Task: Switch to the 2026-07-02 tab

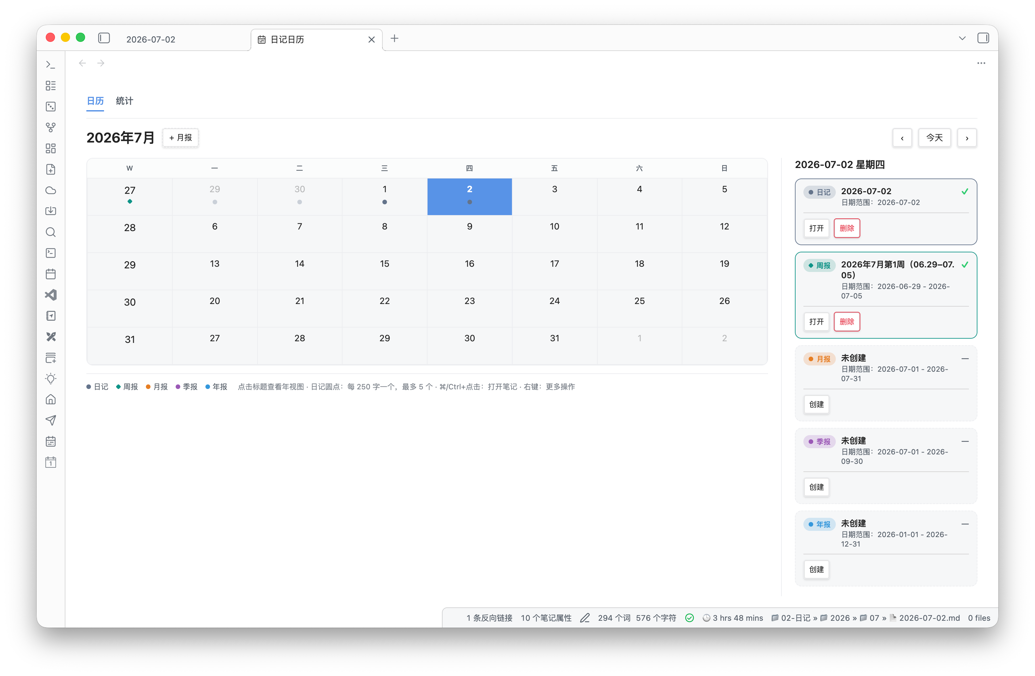Action: pos(150,40)
